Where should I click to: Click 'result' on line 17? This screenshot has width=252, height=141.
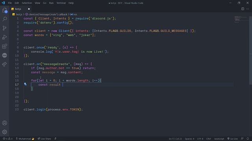pos(55,85)
